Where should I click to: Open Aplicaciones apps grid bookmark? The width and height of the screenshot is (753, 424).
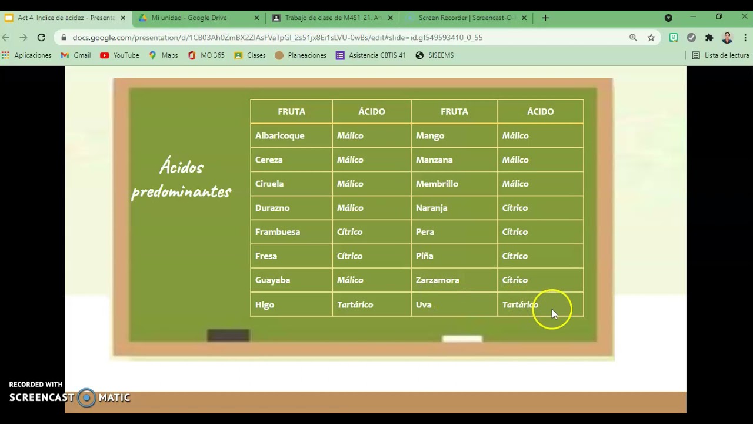point(27,55)
